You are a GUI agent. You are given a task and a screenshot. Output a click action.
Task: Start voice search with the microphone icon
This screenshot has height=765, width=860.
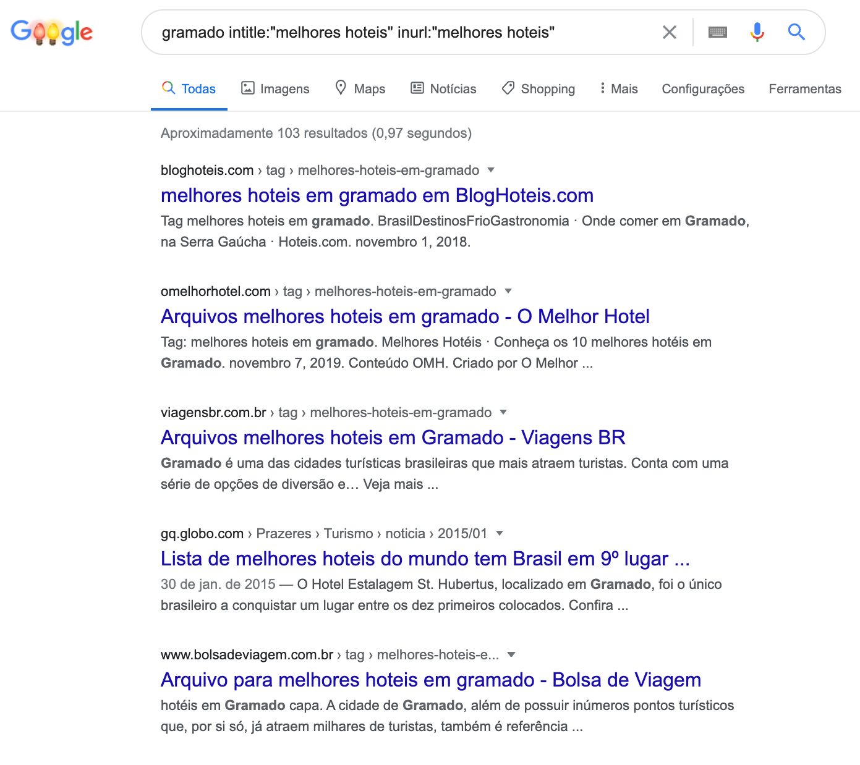pyautogui.click(x=757, y=32)
